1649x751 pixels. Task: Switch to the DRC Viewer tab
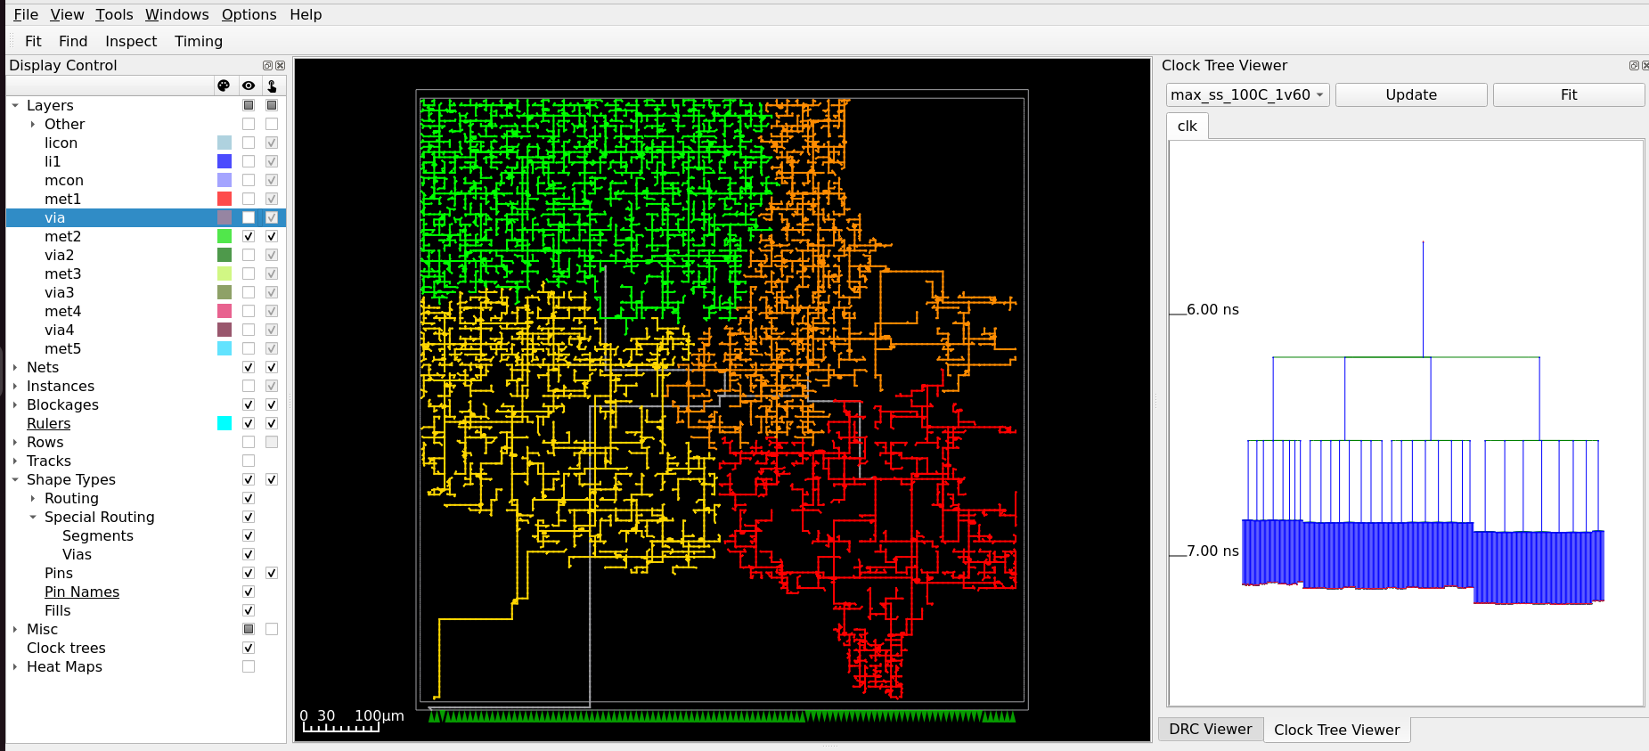(x=1210, y=729)
